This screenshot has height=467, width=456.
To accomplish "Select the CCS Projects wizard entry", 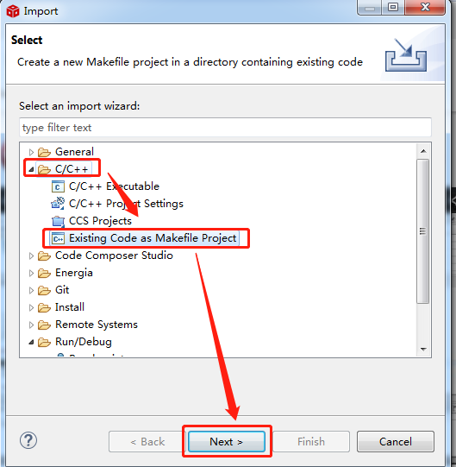I will (x=100, y=221).
